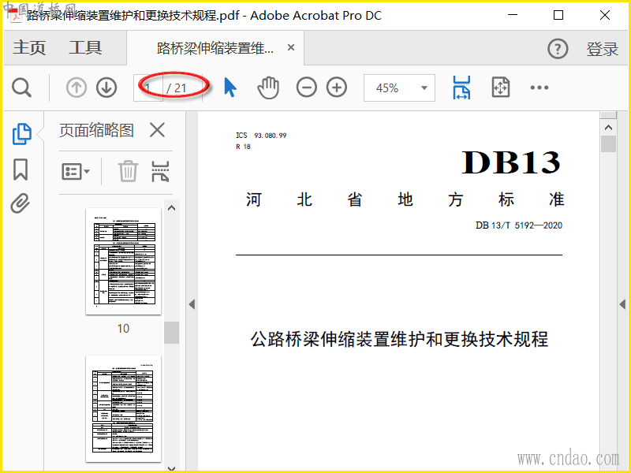Click the document title 公路桥梁伸缩装置维护和更换技术规程

click(x=399, y=339)
